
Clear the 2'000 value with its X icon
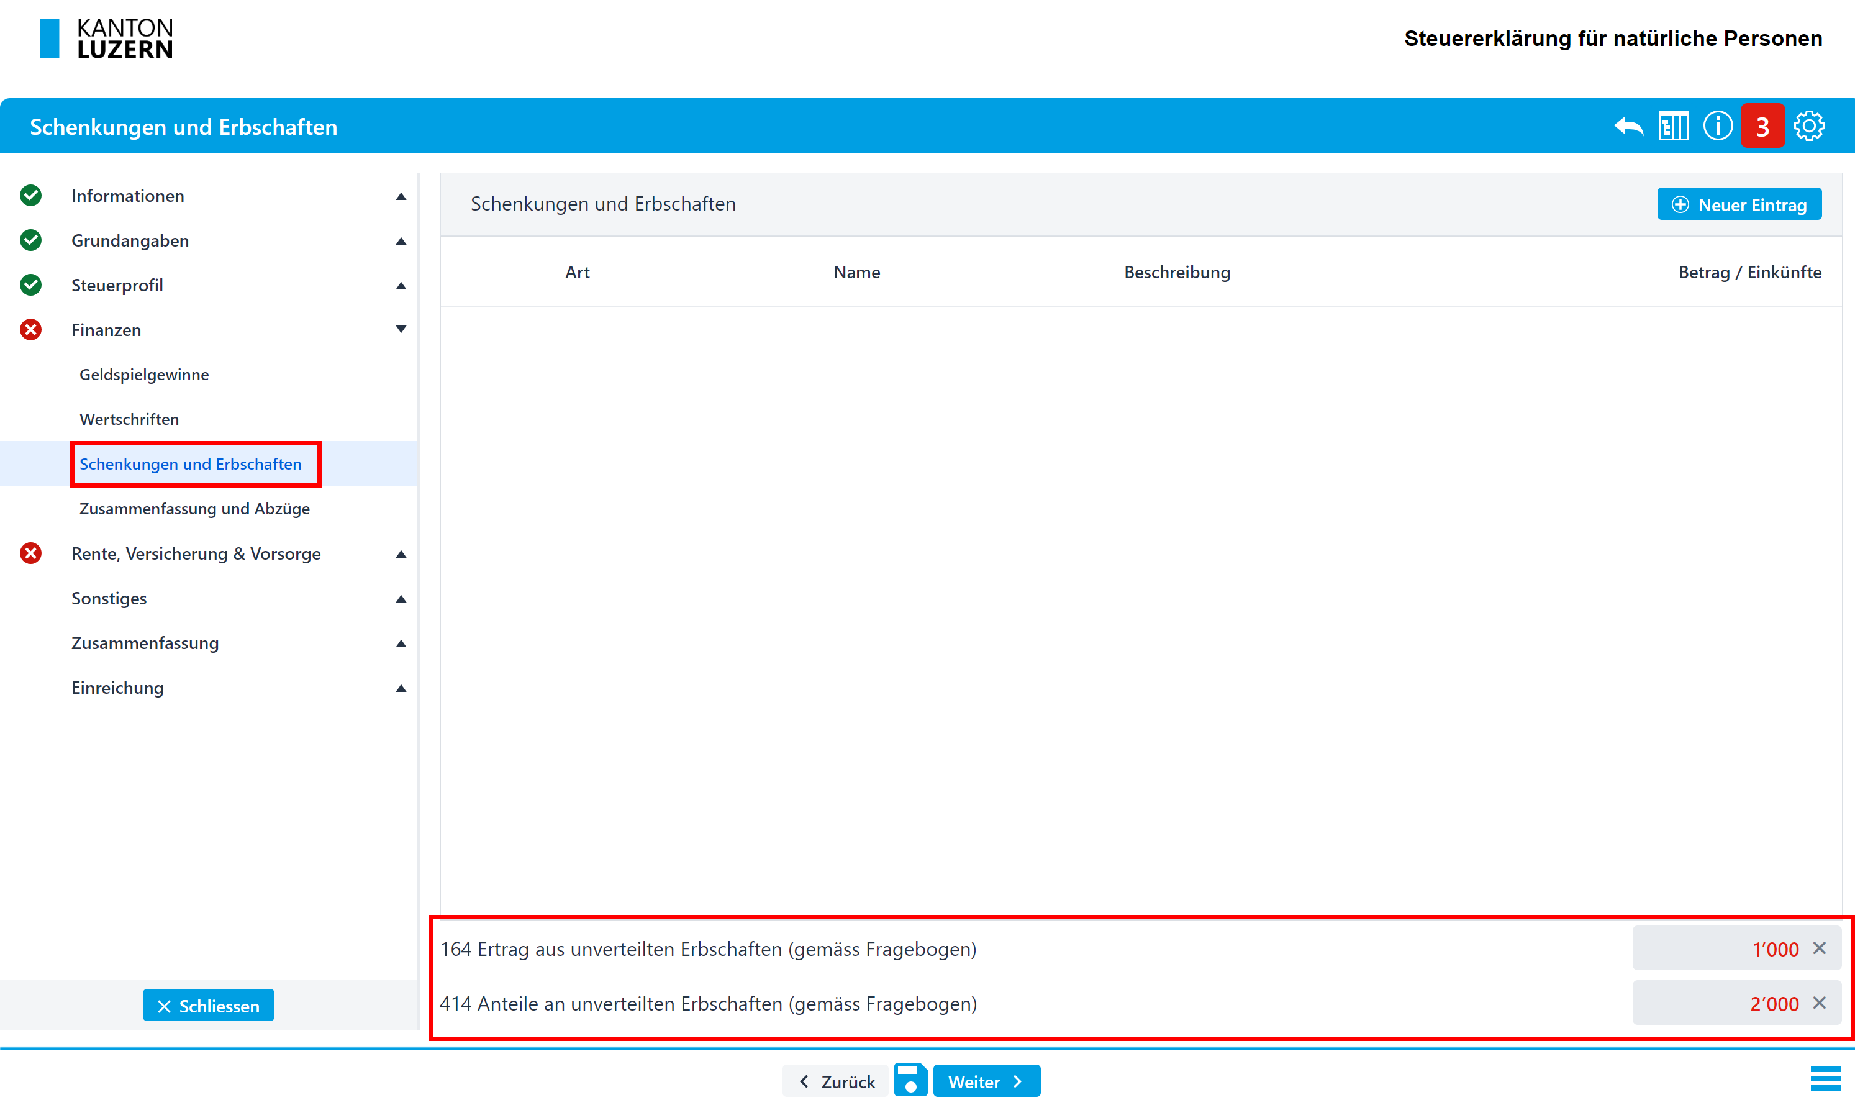coord(1819,1003)
